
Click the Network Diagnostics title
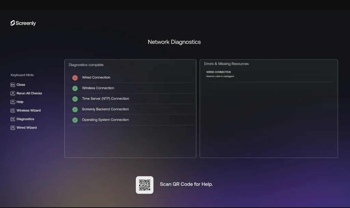pyautogui.click(x=174, y=42)
